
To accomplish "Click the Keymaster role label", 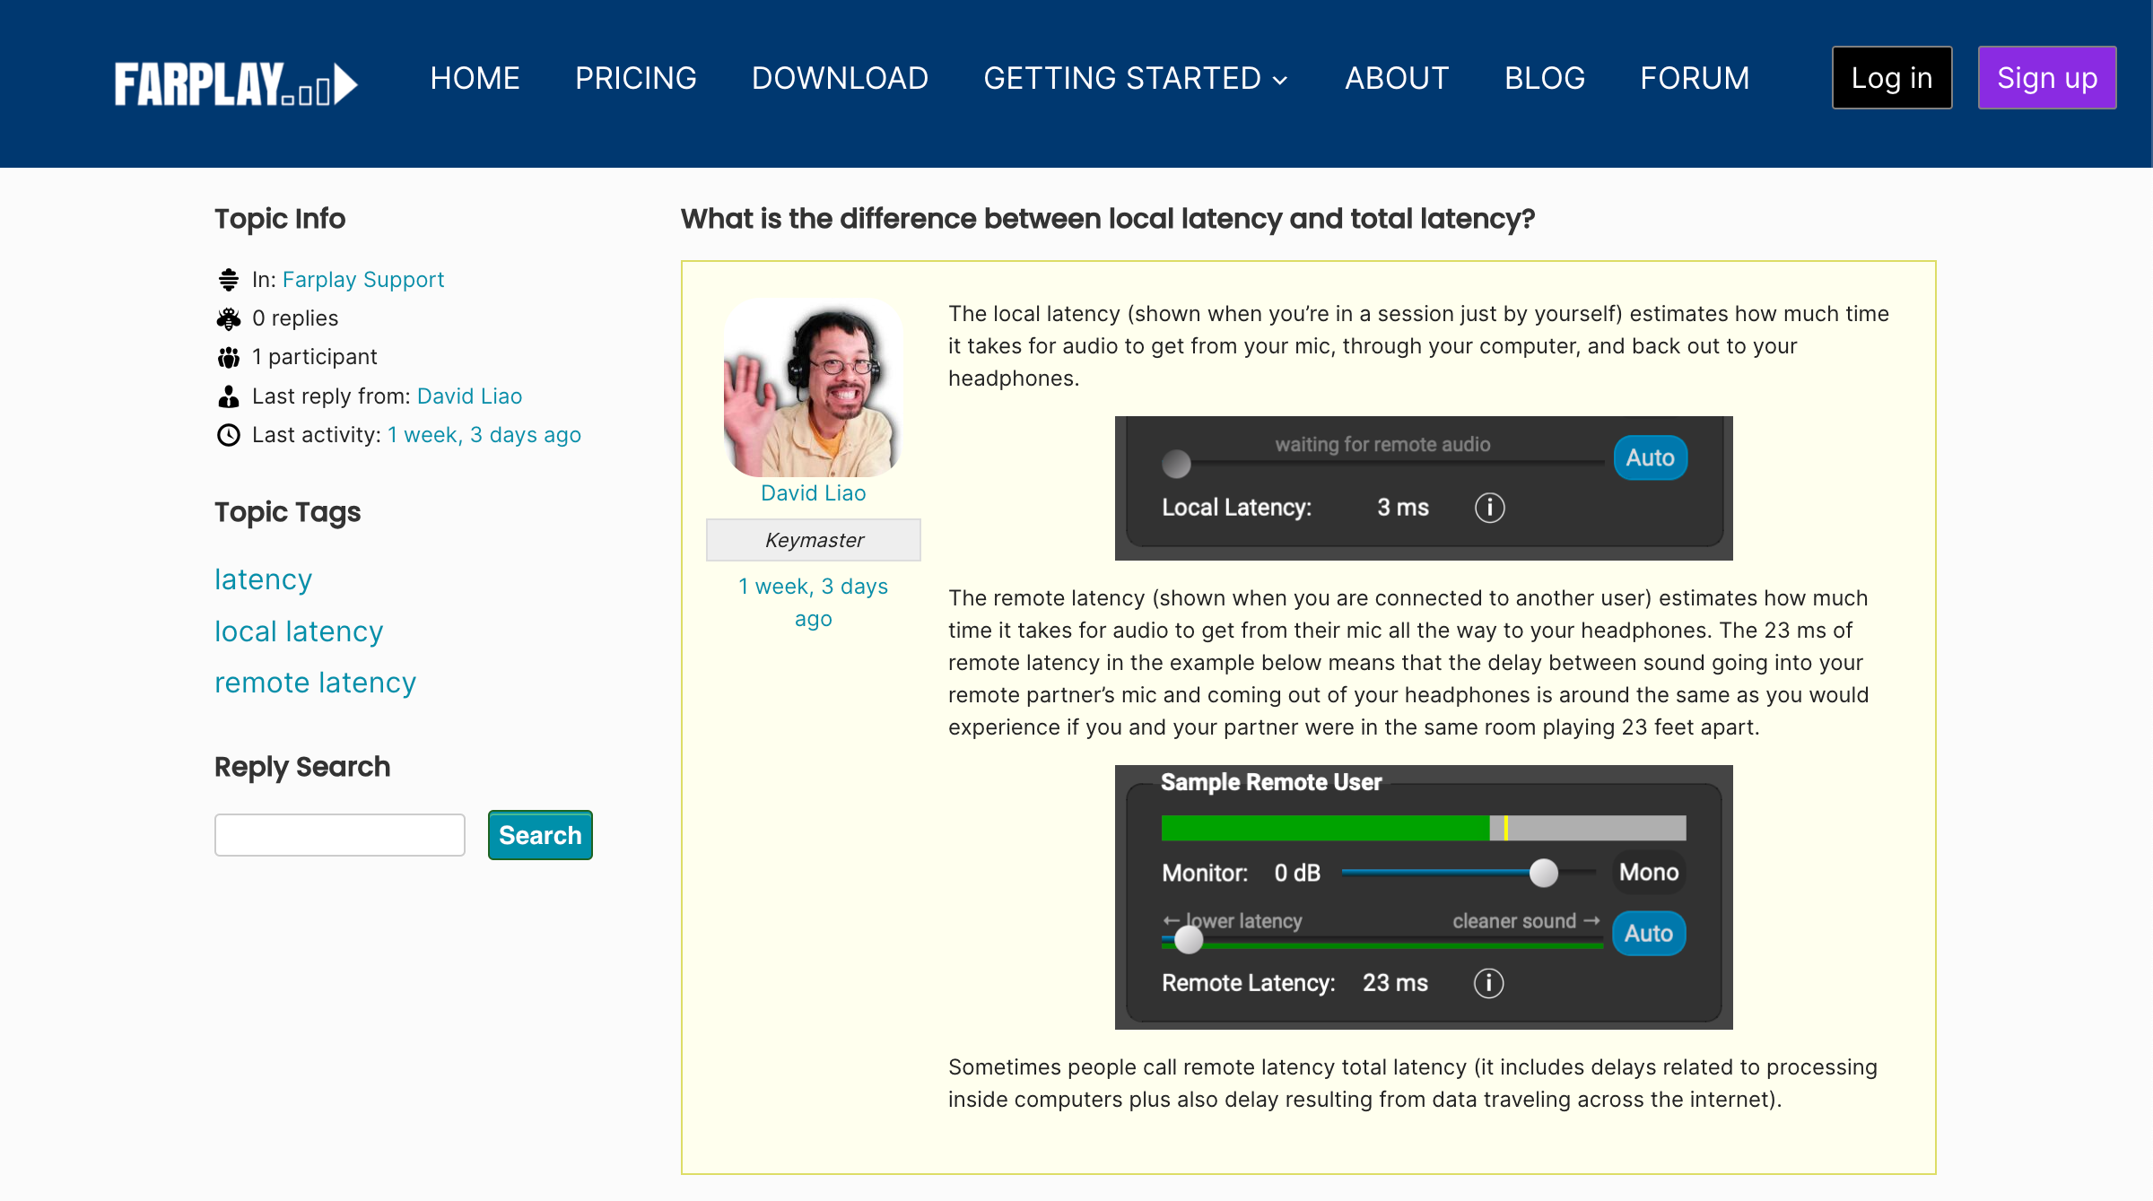I will [x=814, y=540].
